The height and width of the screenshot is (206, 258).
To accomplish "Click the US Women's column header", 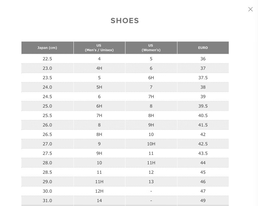I will click(151, 48).
